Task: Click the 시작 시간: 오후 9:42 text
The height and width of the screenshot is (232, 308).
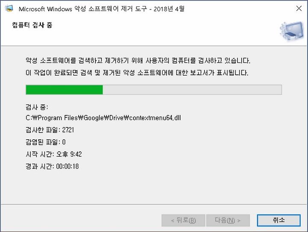Action: [53, 154]
